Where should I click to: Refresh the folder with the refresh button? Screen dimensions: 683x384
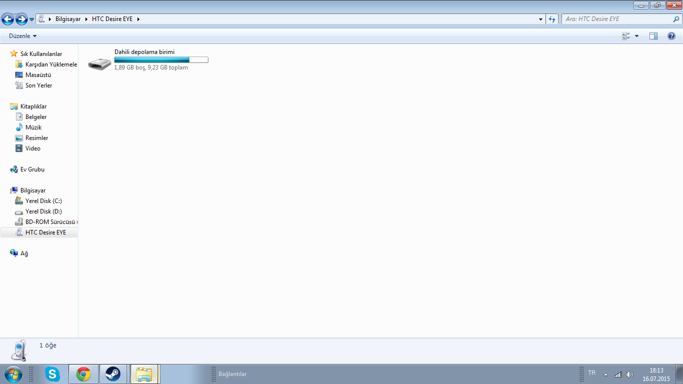(x=552, y=19)
